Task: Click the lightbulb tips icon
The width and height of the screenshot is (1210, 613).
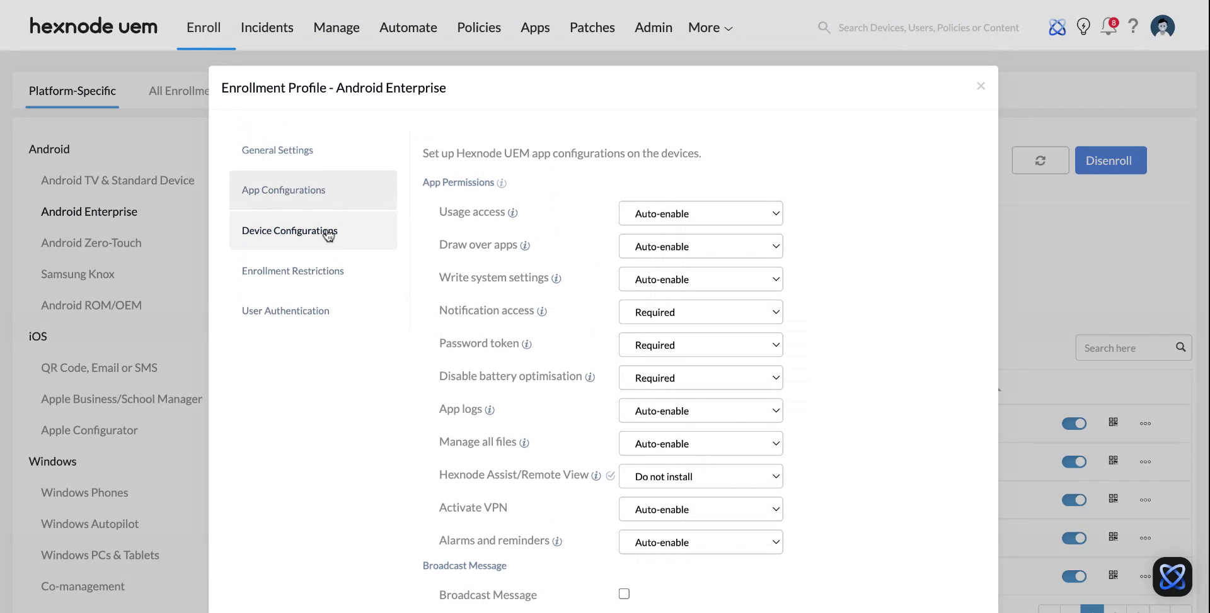Action: tap(1083, 27)
